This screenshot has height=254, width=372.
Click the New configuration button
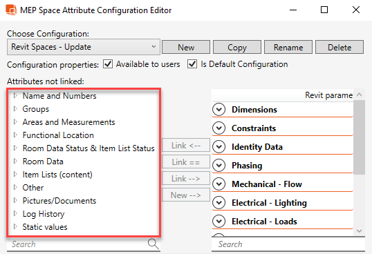coord(186,47)
